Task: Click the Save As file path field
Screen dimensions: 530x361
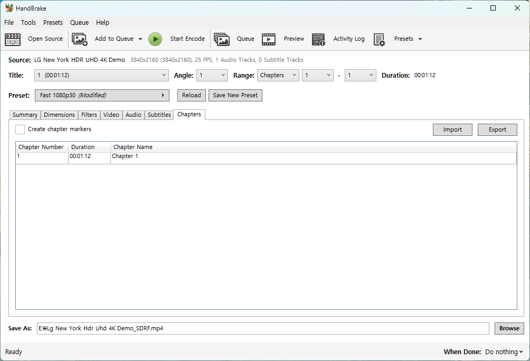Action: [263, 329]
